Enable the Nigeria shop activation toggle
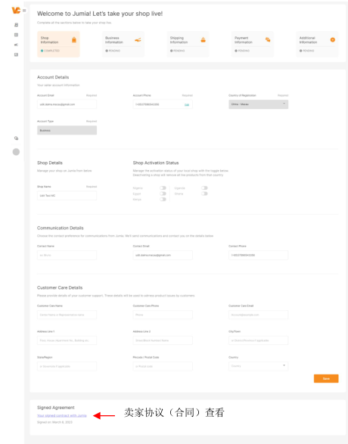Viewport: 348px width, 444px height. point(163,188)
